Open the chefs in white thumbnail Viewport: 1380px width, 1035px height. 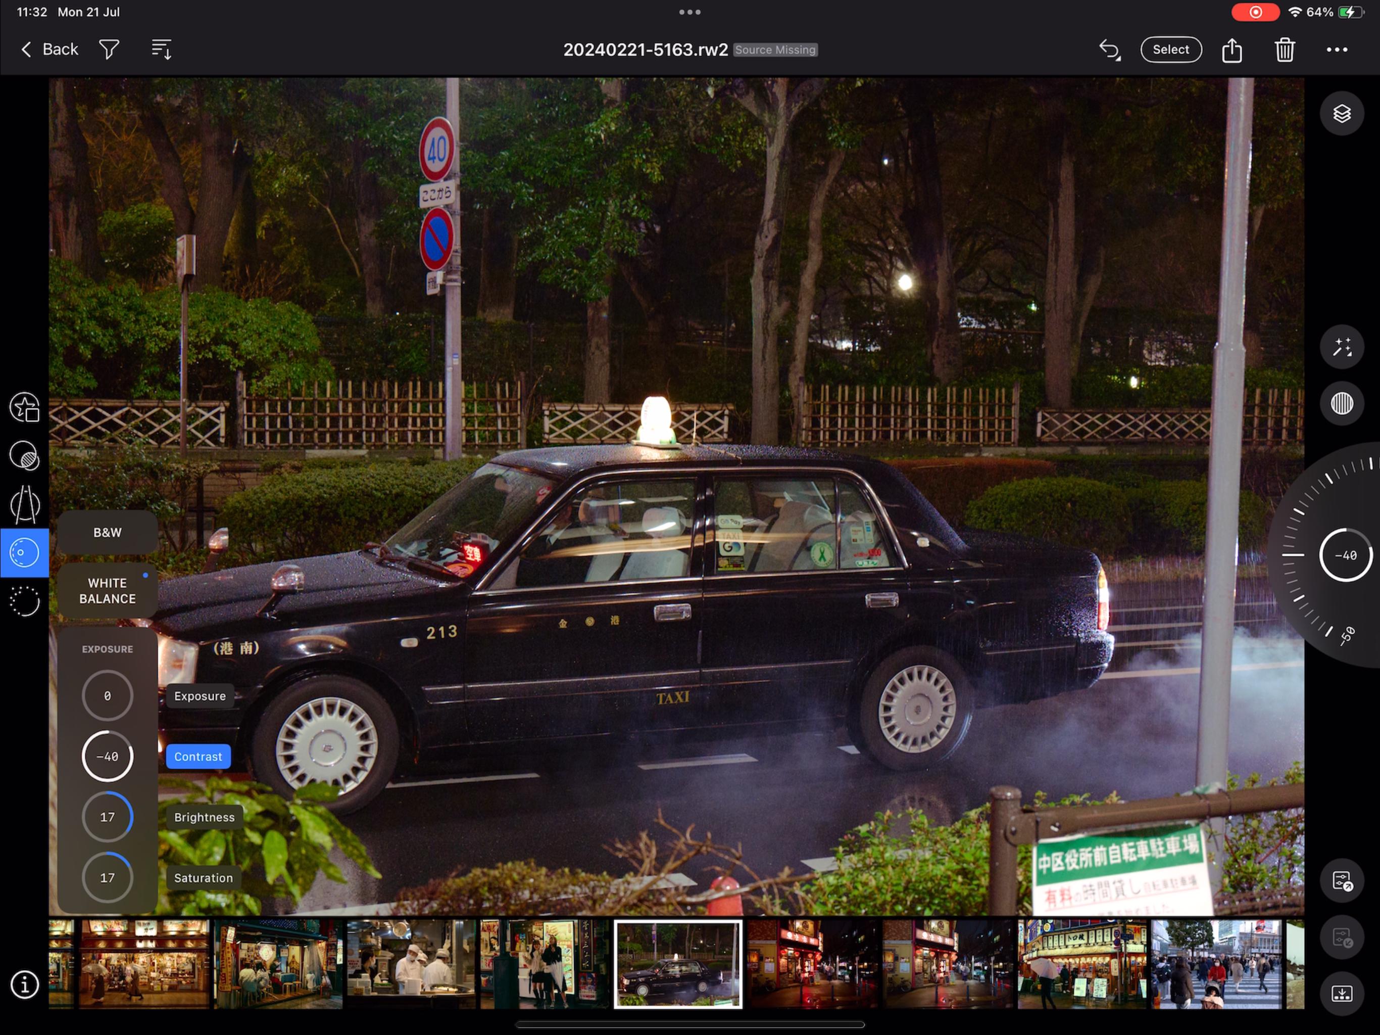(x=411, y=963)
